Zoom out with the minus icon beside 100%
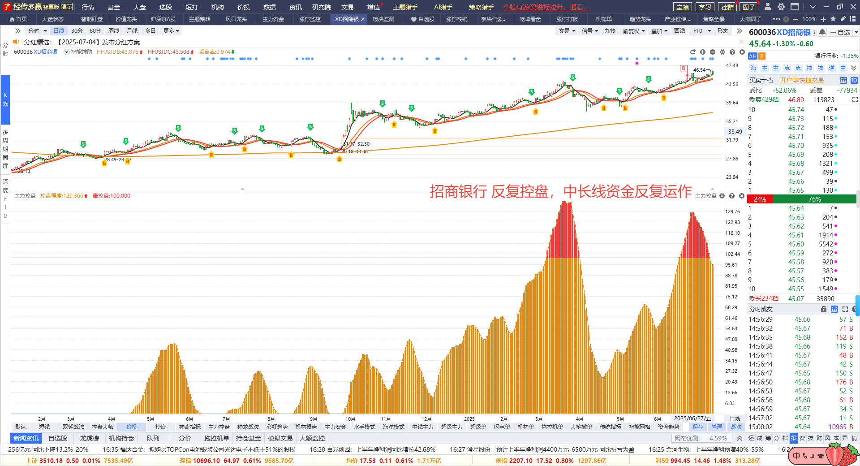This screenshot has height=466, width=860. (x=795, y=19)
